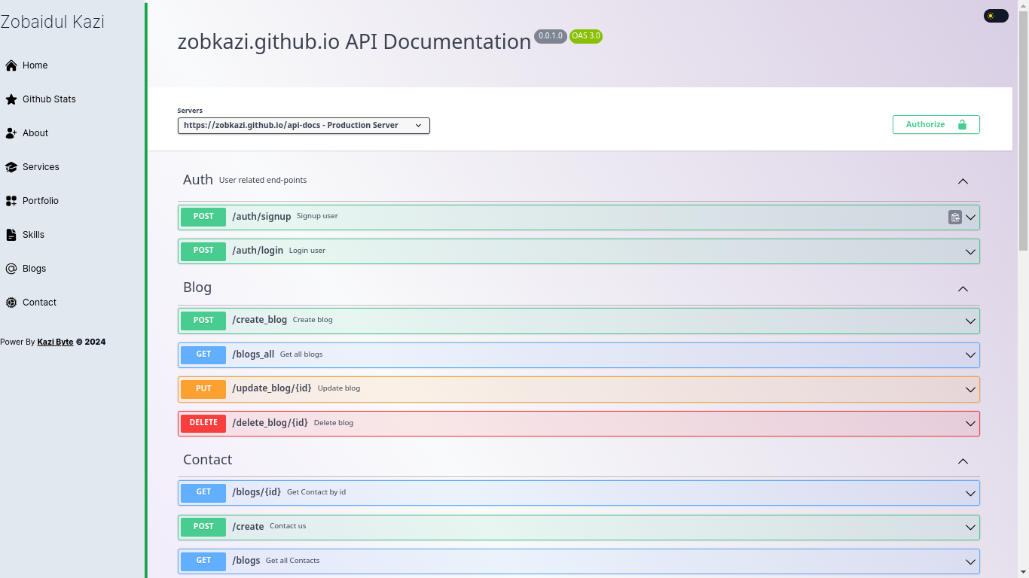1029x578 pixels.
Task: Expand the POST /create_blog chevron
Action: point(971,321)
